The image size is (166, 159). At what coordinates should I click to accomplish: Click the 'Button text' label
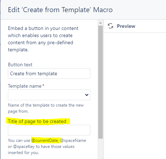(20, 65)
